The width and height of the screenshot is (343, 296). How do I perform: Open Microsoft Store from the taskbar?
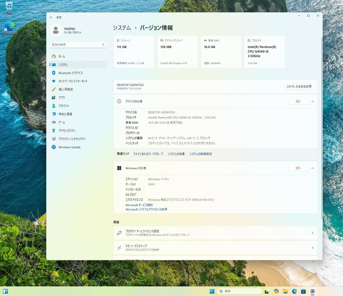click(303, 291)
